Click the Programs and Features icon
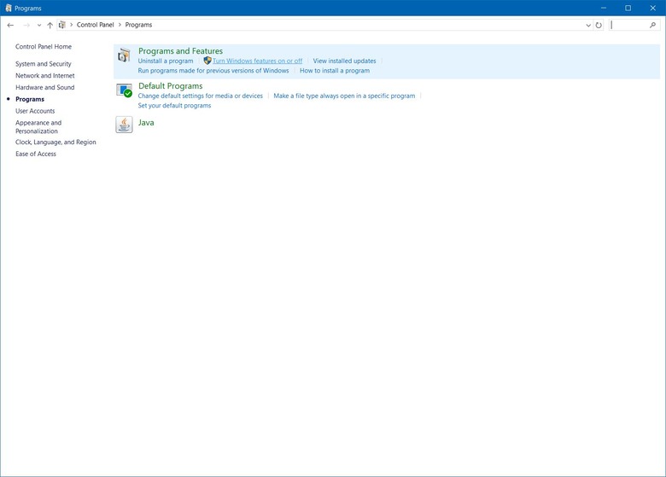 tap(125, 55)
